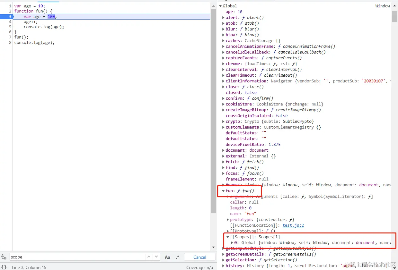398x270 pixels.
Task: Expand the external entry
Action: [224, 156]
